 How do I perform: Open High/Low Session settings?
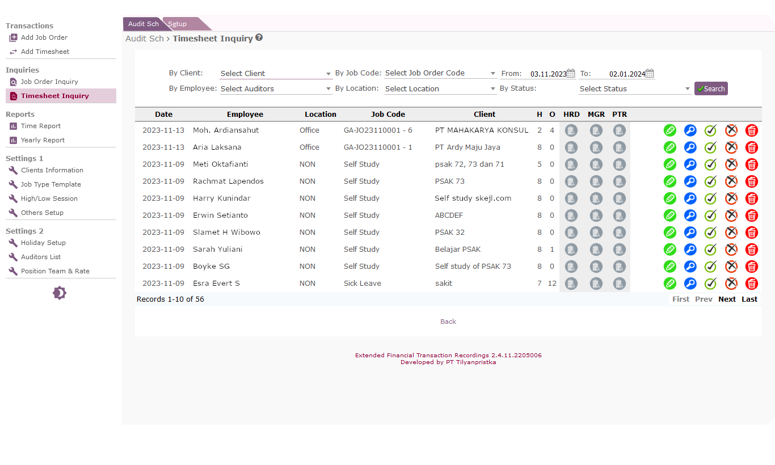(49, 198)
